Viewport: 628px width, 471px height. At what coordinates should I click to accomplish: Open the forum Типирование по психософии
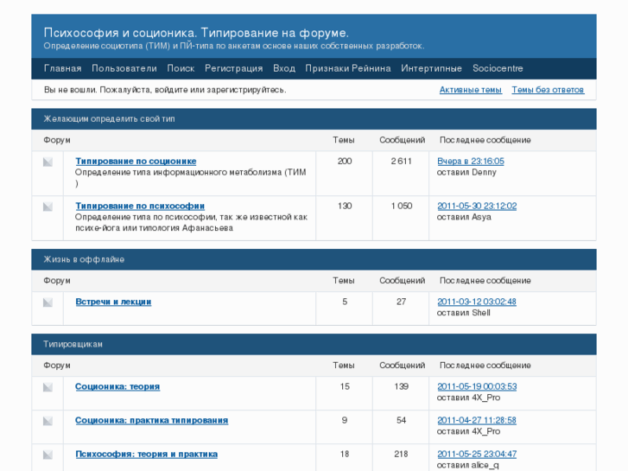pyautogui.click(x=140, y=206)
